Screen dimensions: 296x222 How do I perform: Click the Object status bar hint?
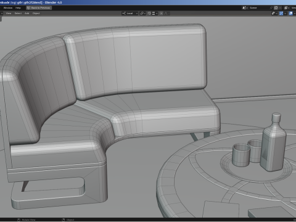pyautogui.click(x=68, y=220)
